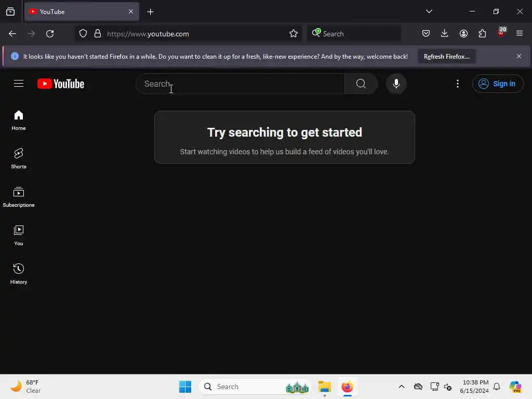Viewport: 532px width, 399px height.
Task: Open Subscriptions in the sidebar
Action: pos(19,197)
